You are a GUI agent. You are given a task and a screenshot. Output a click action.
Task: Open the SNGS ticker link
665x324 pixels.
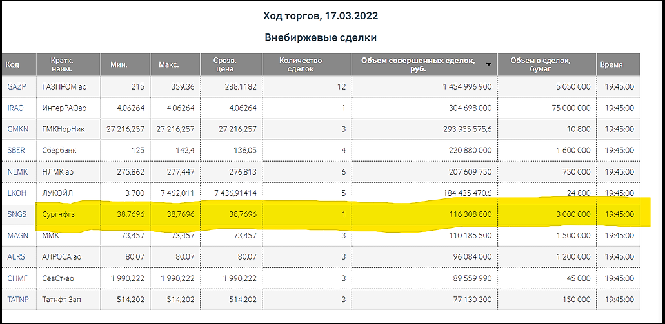click(x=17, y=214)
